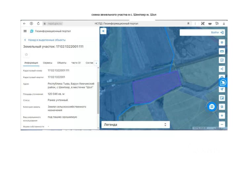Click the text под пашню орошаемую
The height and width of the screenshot is (175, 248).
pyautogui.click(x=62, y=117)
